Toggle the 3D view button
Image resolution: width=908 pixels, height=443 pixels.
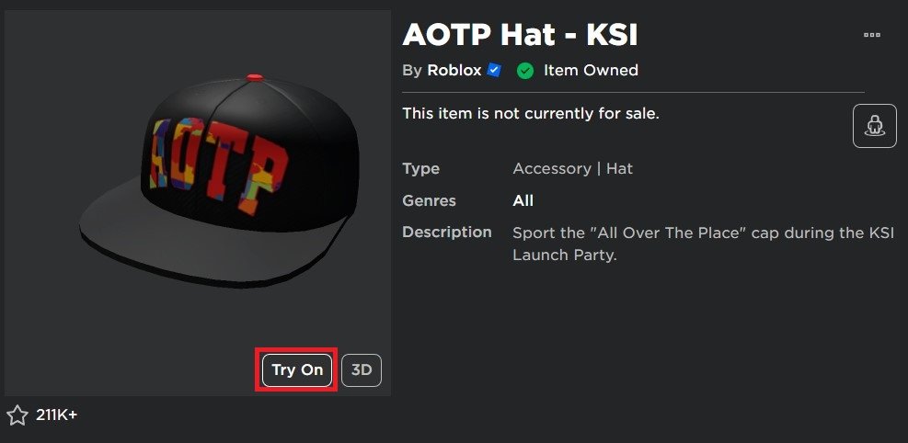pyautogui.click(x=362, y=369)
